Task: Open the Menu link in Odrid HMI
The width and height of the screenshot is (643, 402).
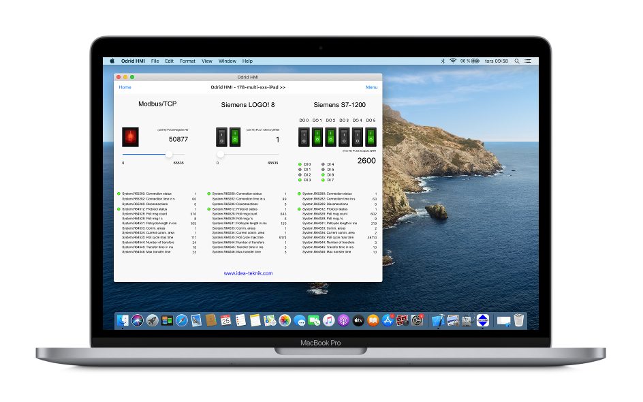Action: (x=371, y=87)
